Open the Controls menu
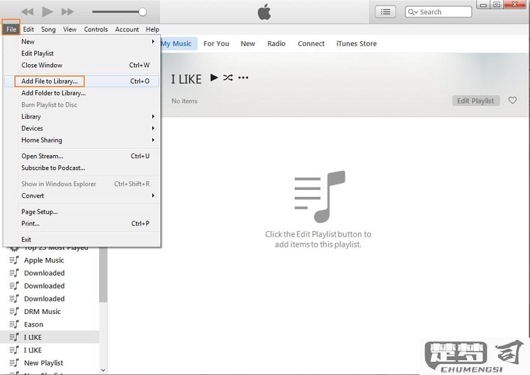530x375 pixels. tap(95, 29)
